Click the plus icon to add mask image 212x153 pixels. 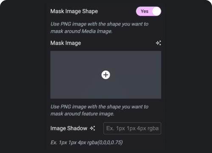pyautogui.click(x=106, y=75)
